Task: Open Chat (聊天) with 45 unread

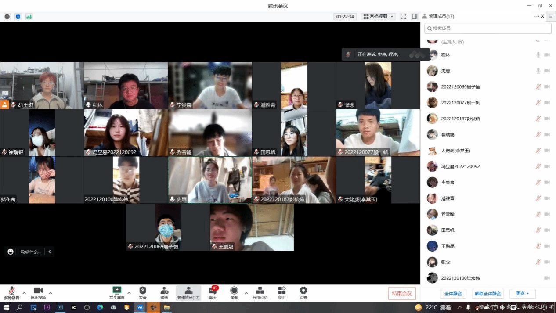Action: click(x=213, y=293)
